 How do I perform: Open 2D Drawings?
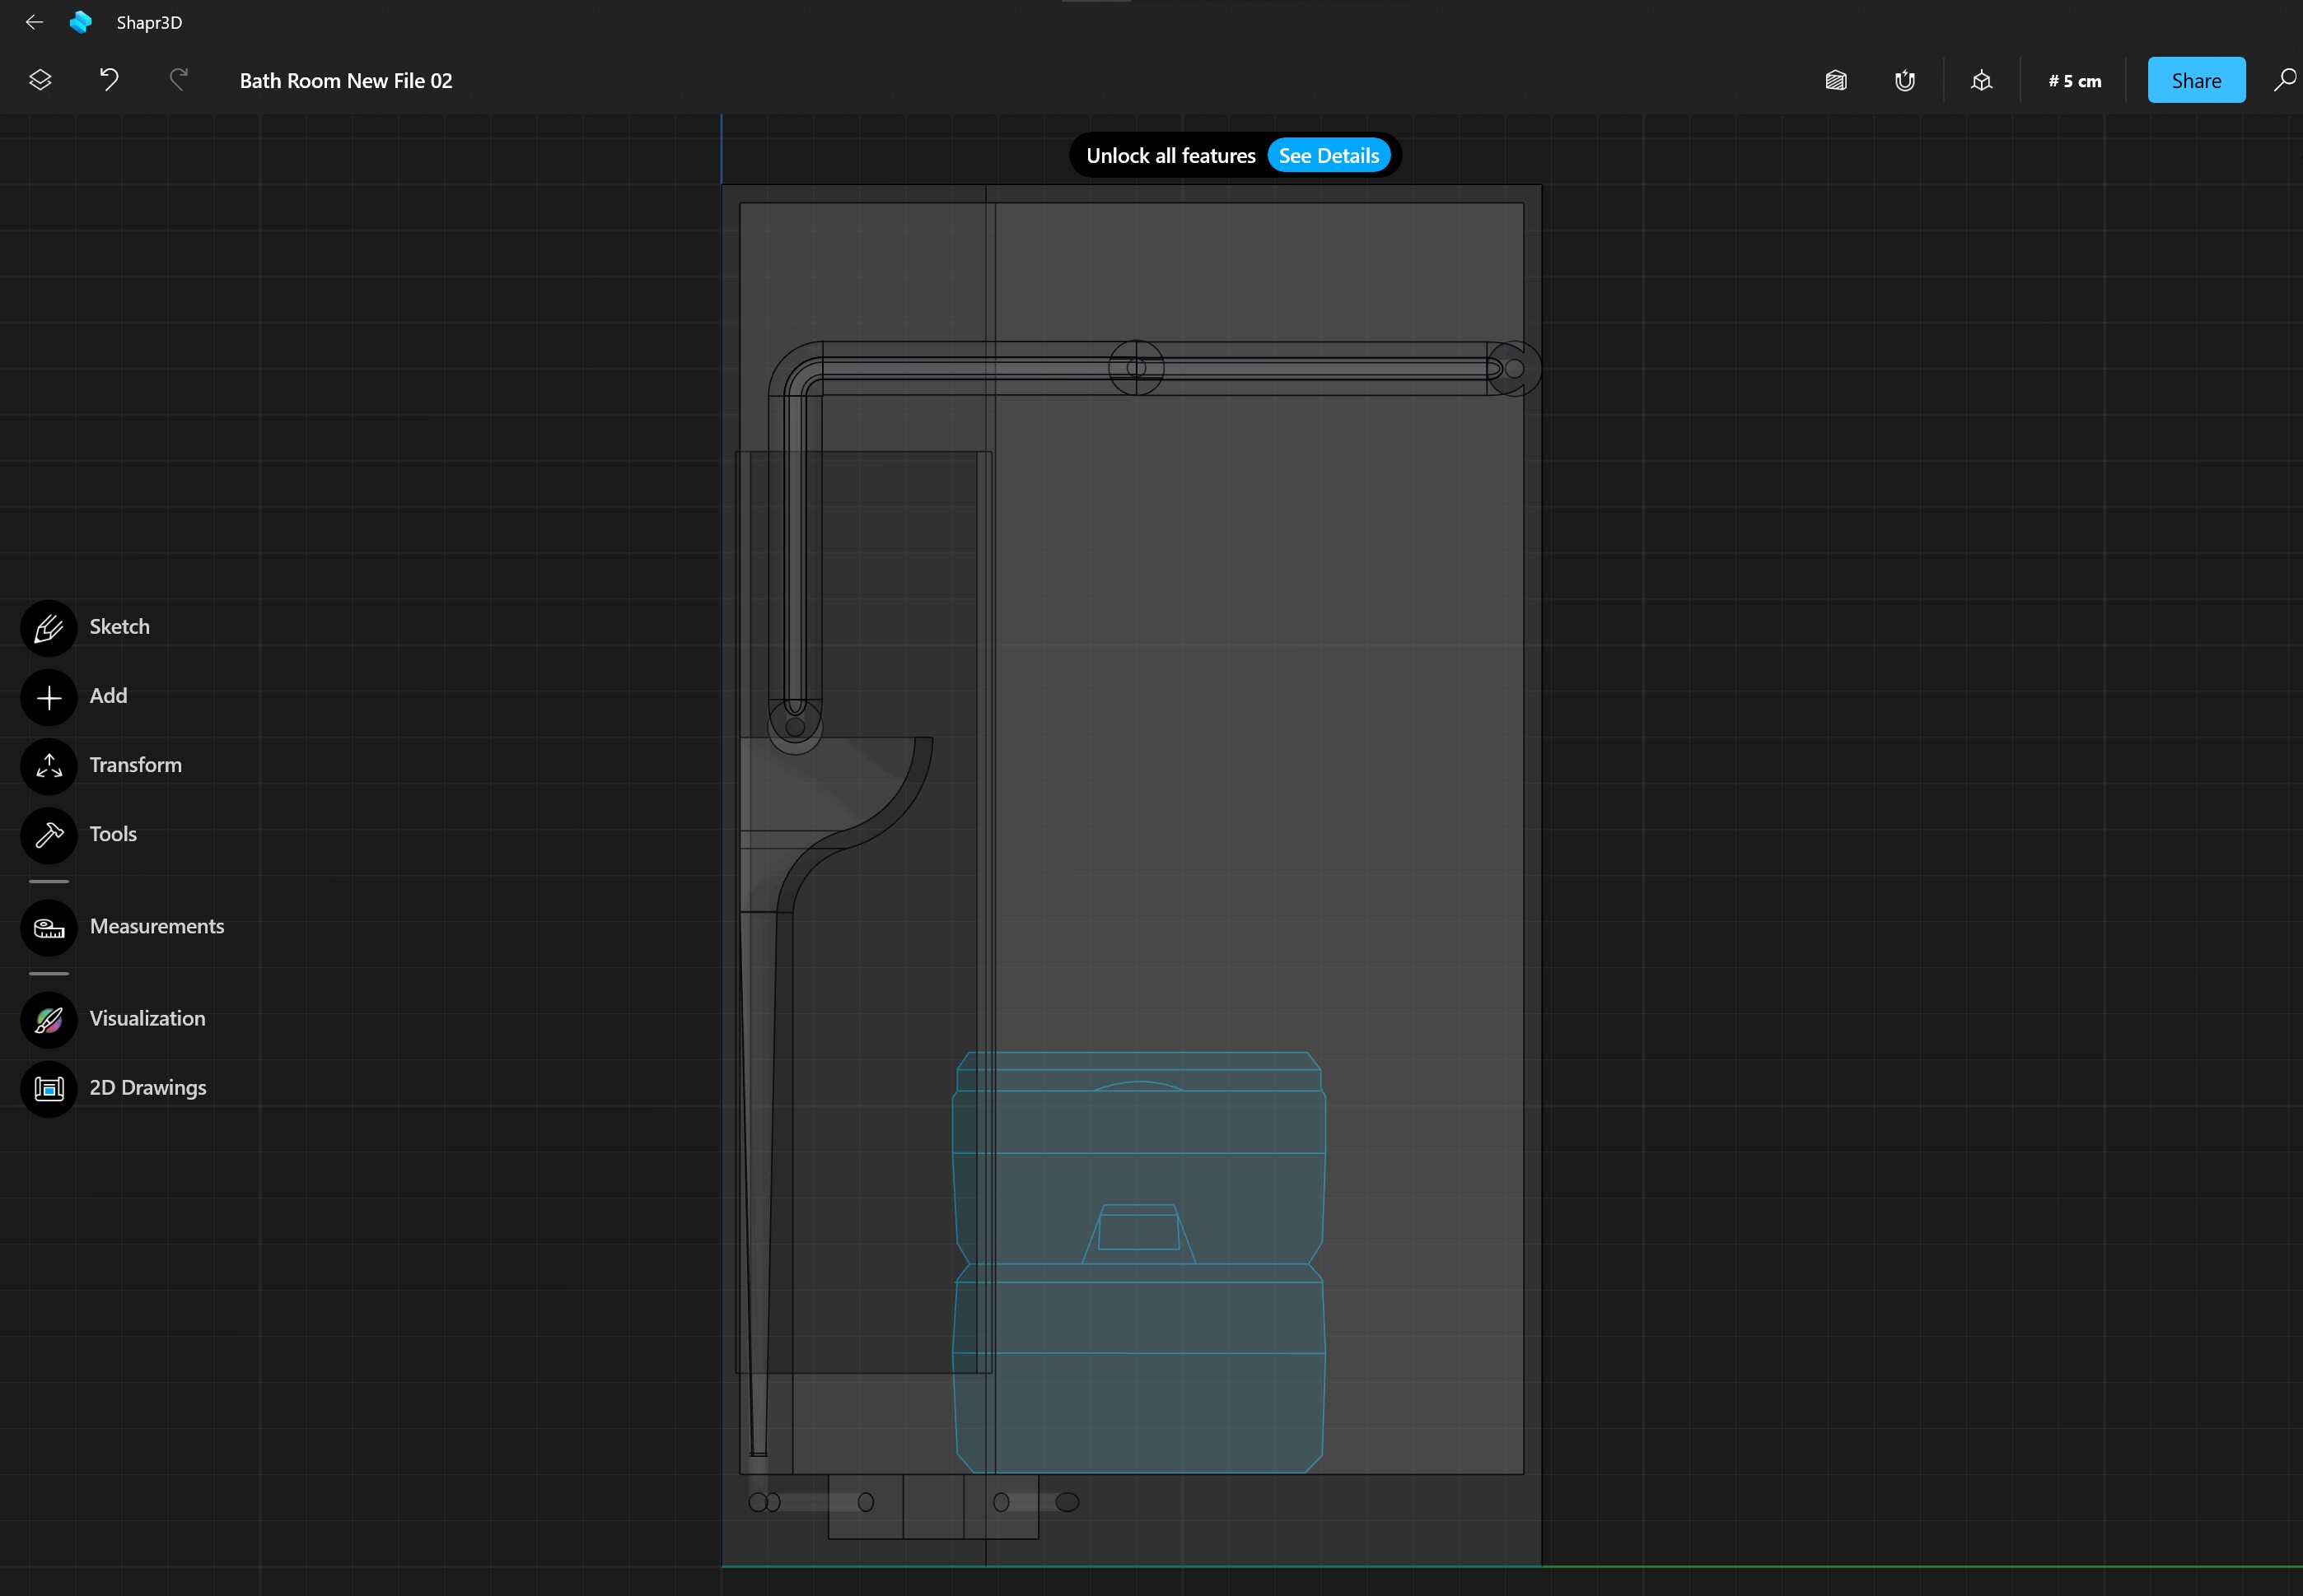48,1088
